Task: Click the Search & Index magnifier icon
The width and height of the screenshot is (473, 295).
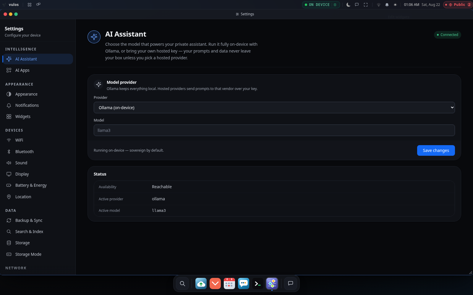Action: click(x=9, y=232)
